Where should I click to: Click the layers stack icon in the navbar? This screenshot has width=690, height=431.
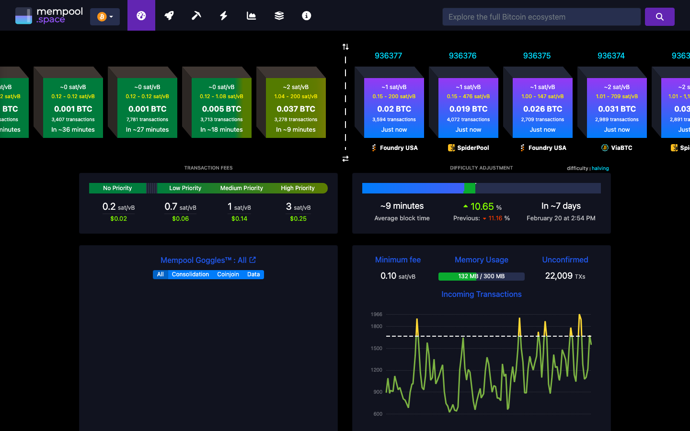point(278,15)
